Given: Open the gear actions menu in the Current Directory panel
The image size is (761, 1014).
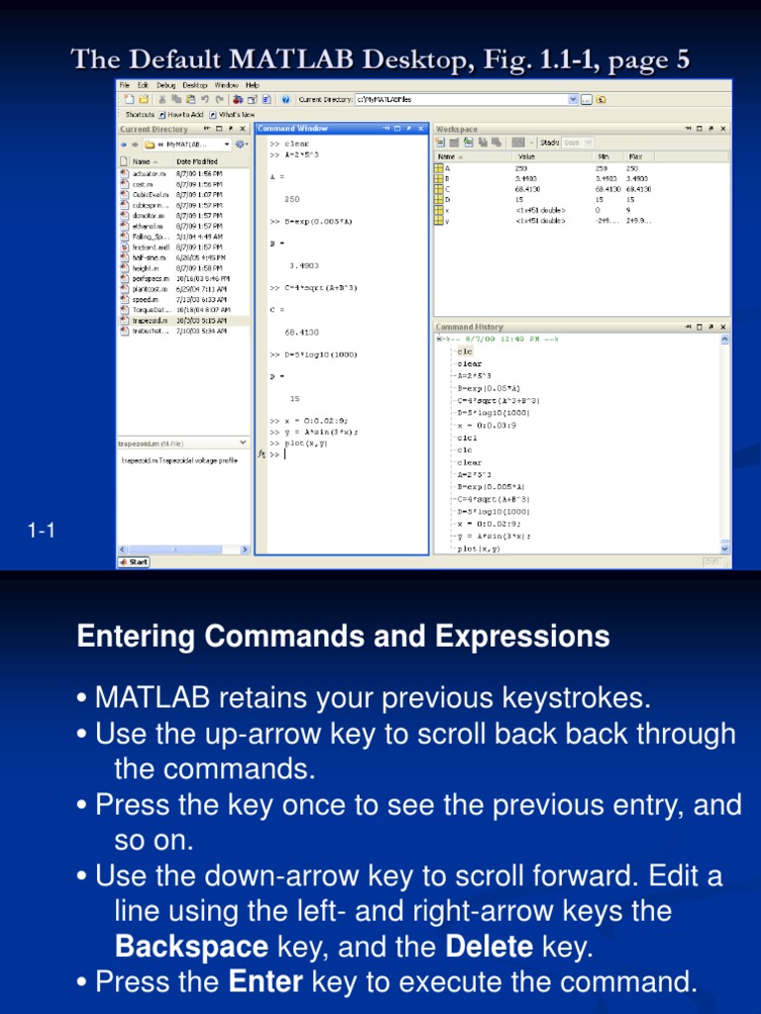Looking at the screenshot, I should [x=241, y=145].
